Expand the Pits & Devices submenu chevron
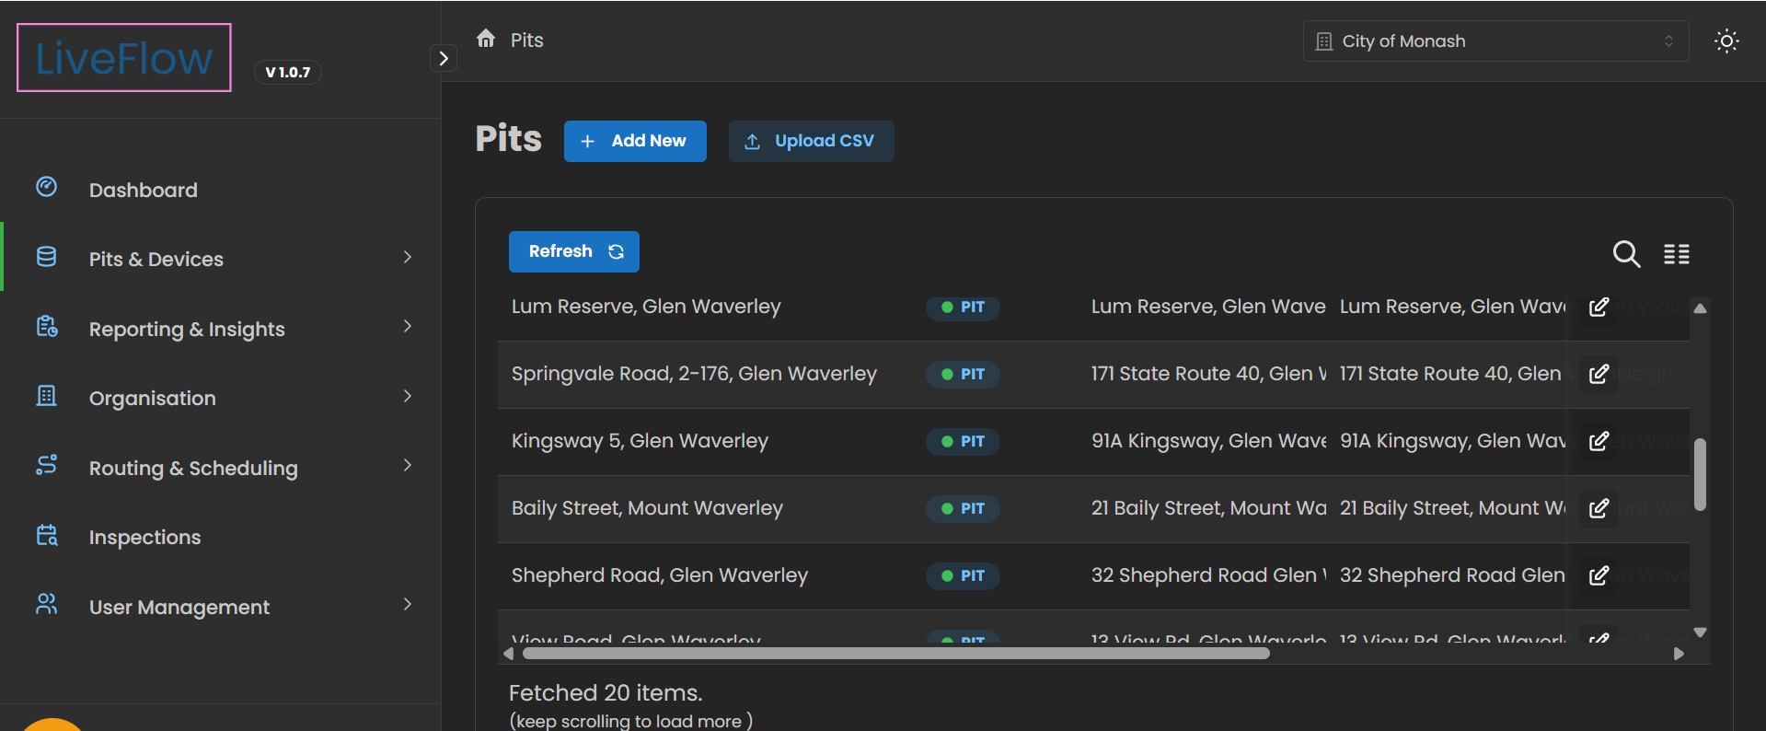The height and width of the screenshot is (731, 1766). [x=408, y=257]
